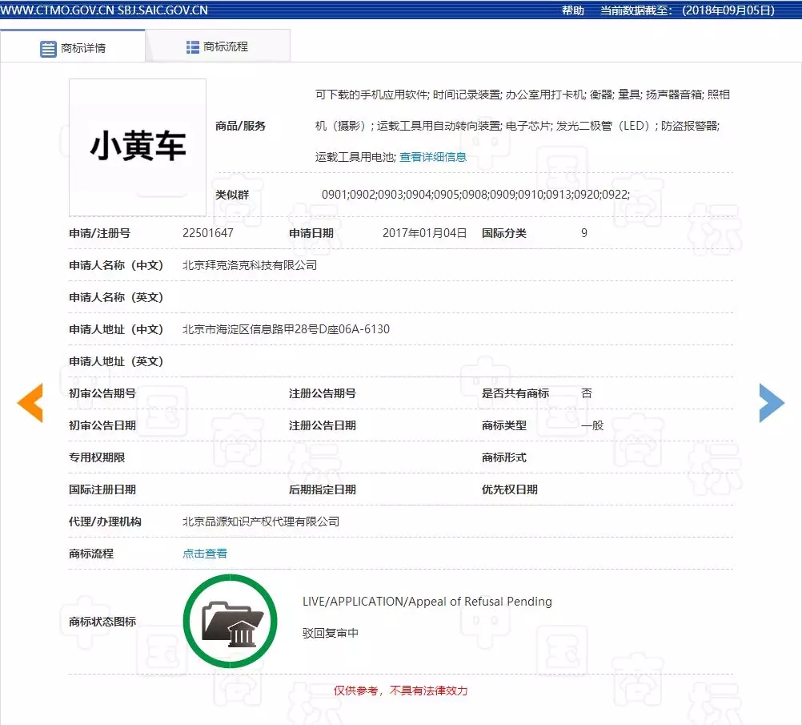This screenshot has width=802, height=725.
Task: Click the 国际注册日期 label
Action: 102,489
